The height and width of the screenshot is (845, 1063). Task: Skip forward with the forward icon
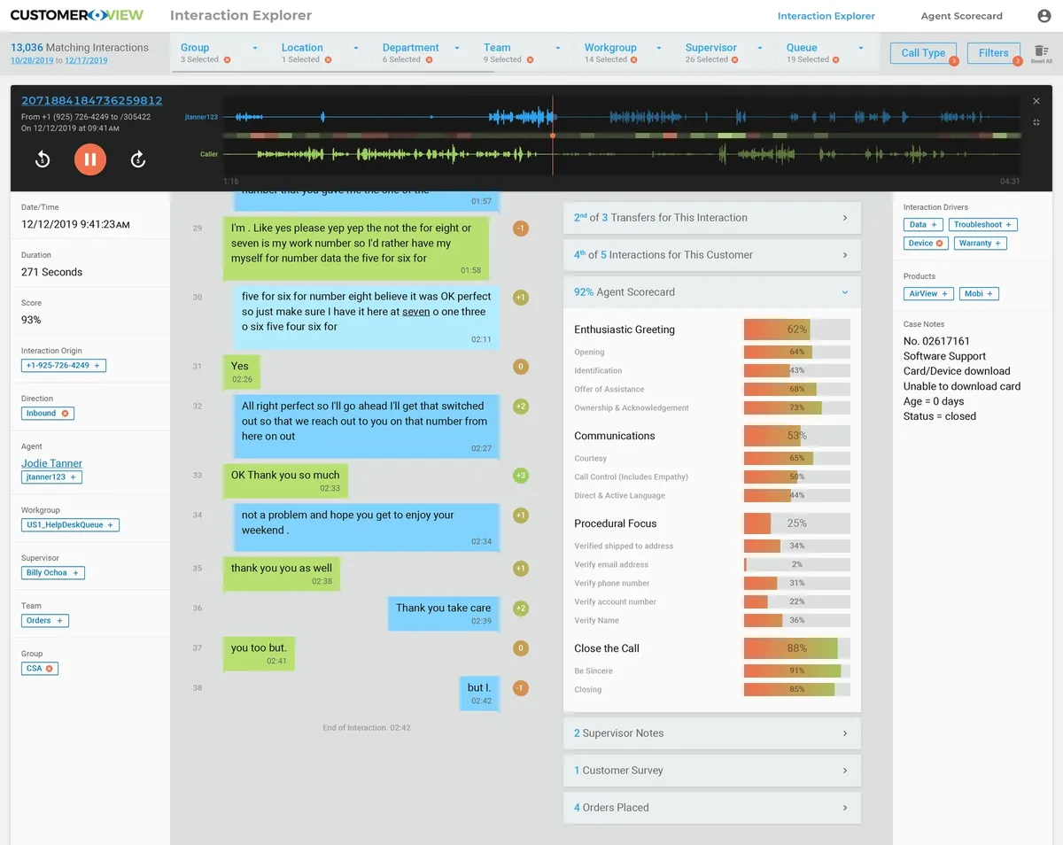pyautogui.click(x=138, y=159)
